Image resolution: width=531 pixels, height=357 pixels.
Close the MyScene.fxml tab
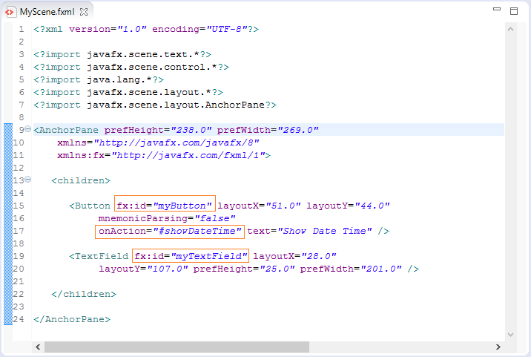coord(84,12)
